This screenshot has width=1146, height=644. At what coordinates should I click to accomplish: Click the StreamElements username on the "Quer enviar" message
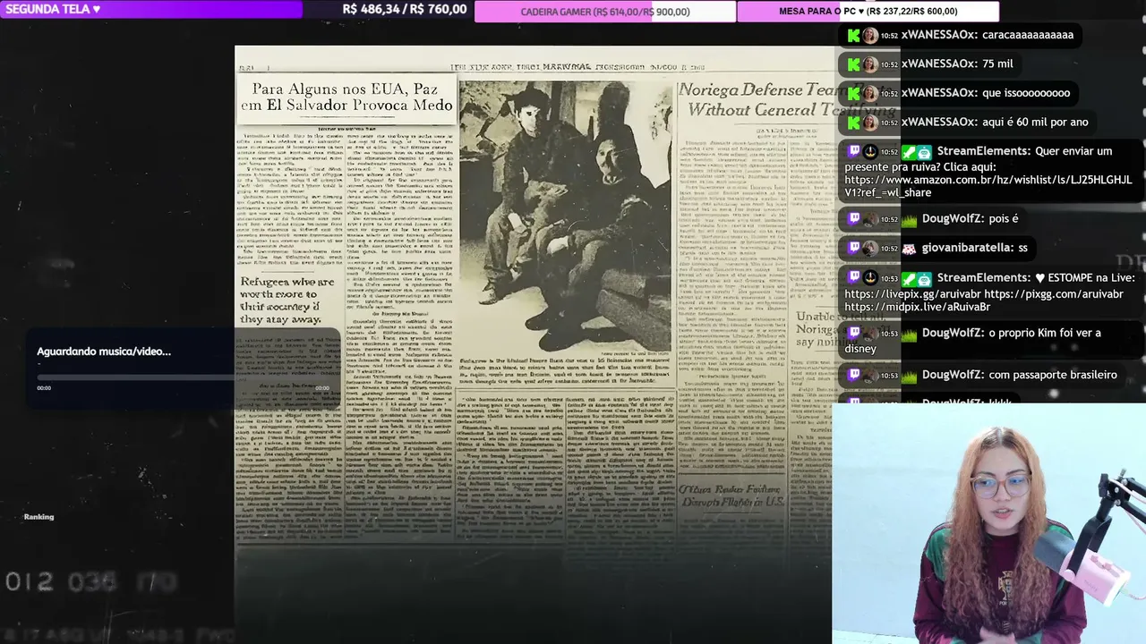click(982, 152)
